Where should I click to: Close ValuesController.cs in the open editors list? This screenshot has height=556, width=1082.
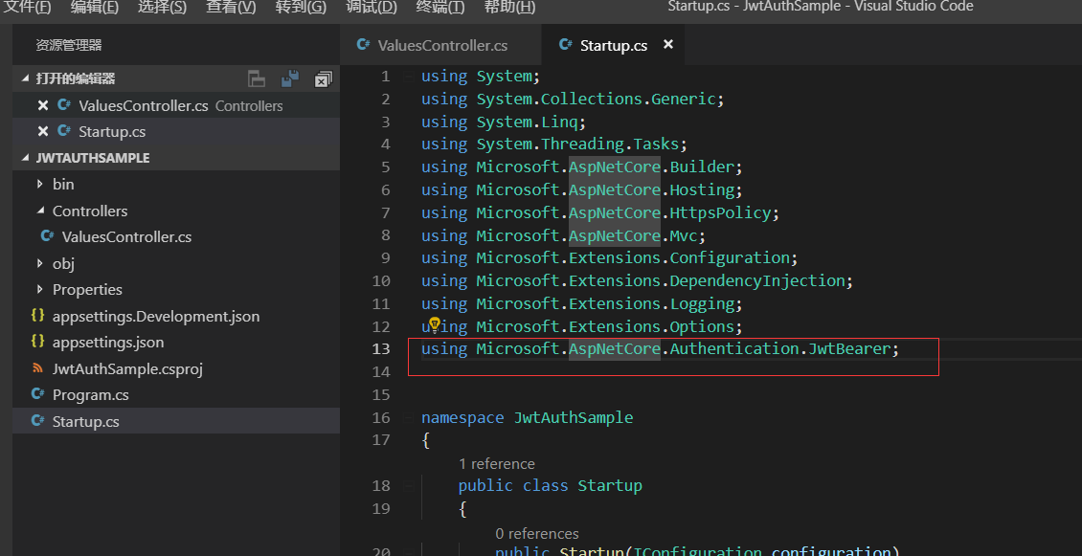(x=43, y=105)
